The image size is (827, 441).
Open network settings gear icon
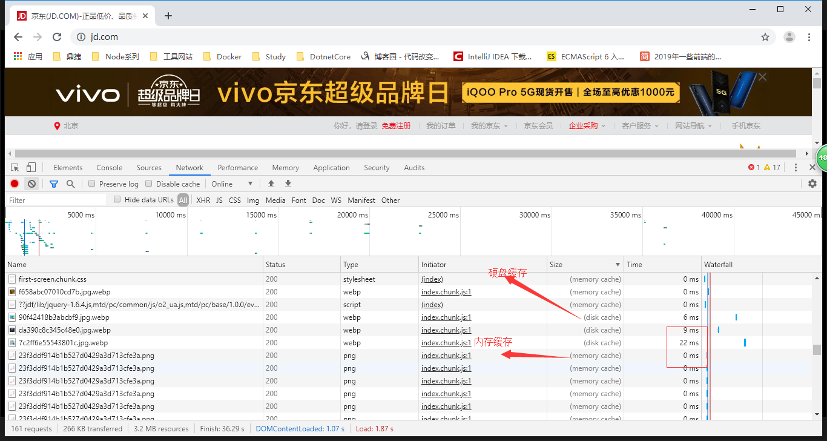click(x=812, y=184)
